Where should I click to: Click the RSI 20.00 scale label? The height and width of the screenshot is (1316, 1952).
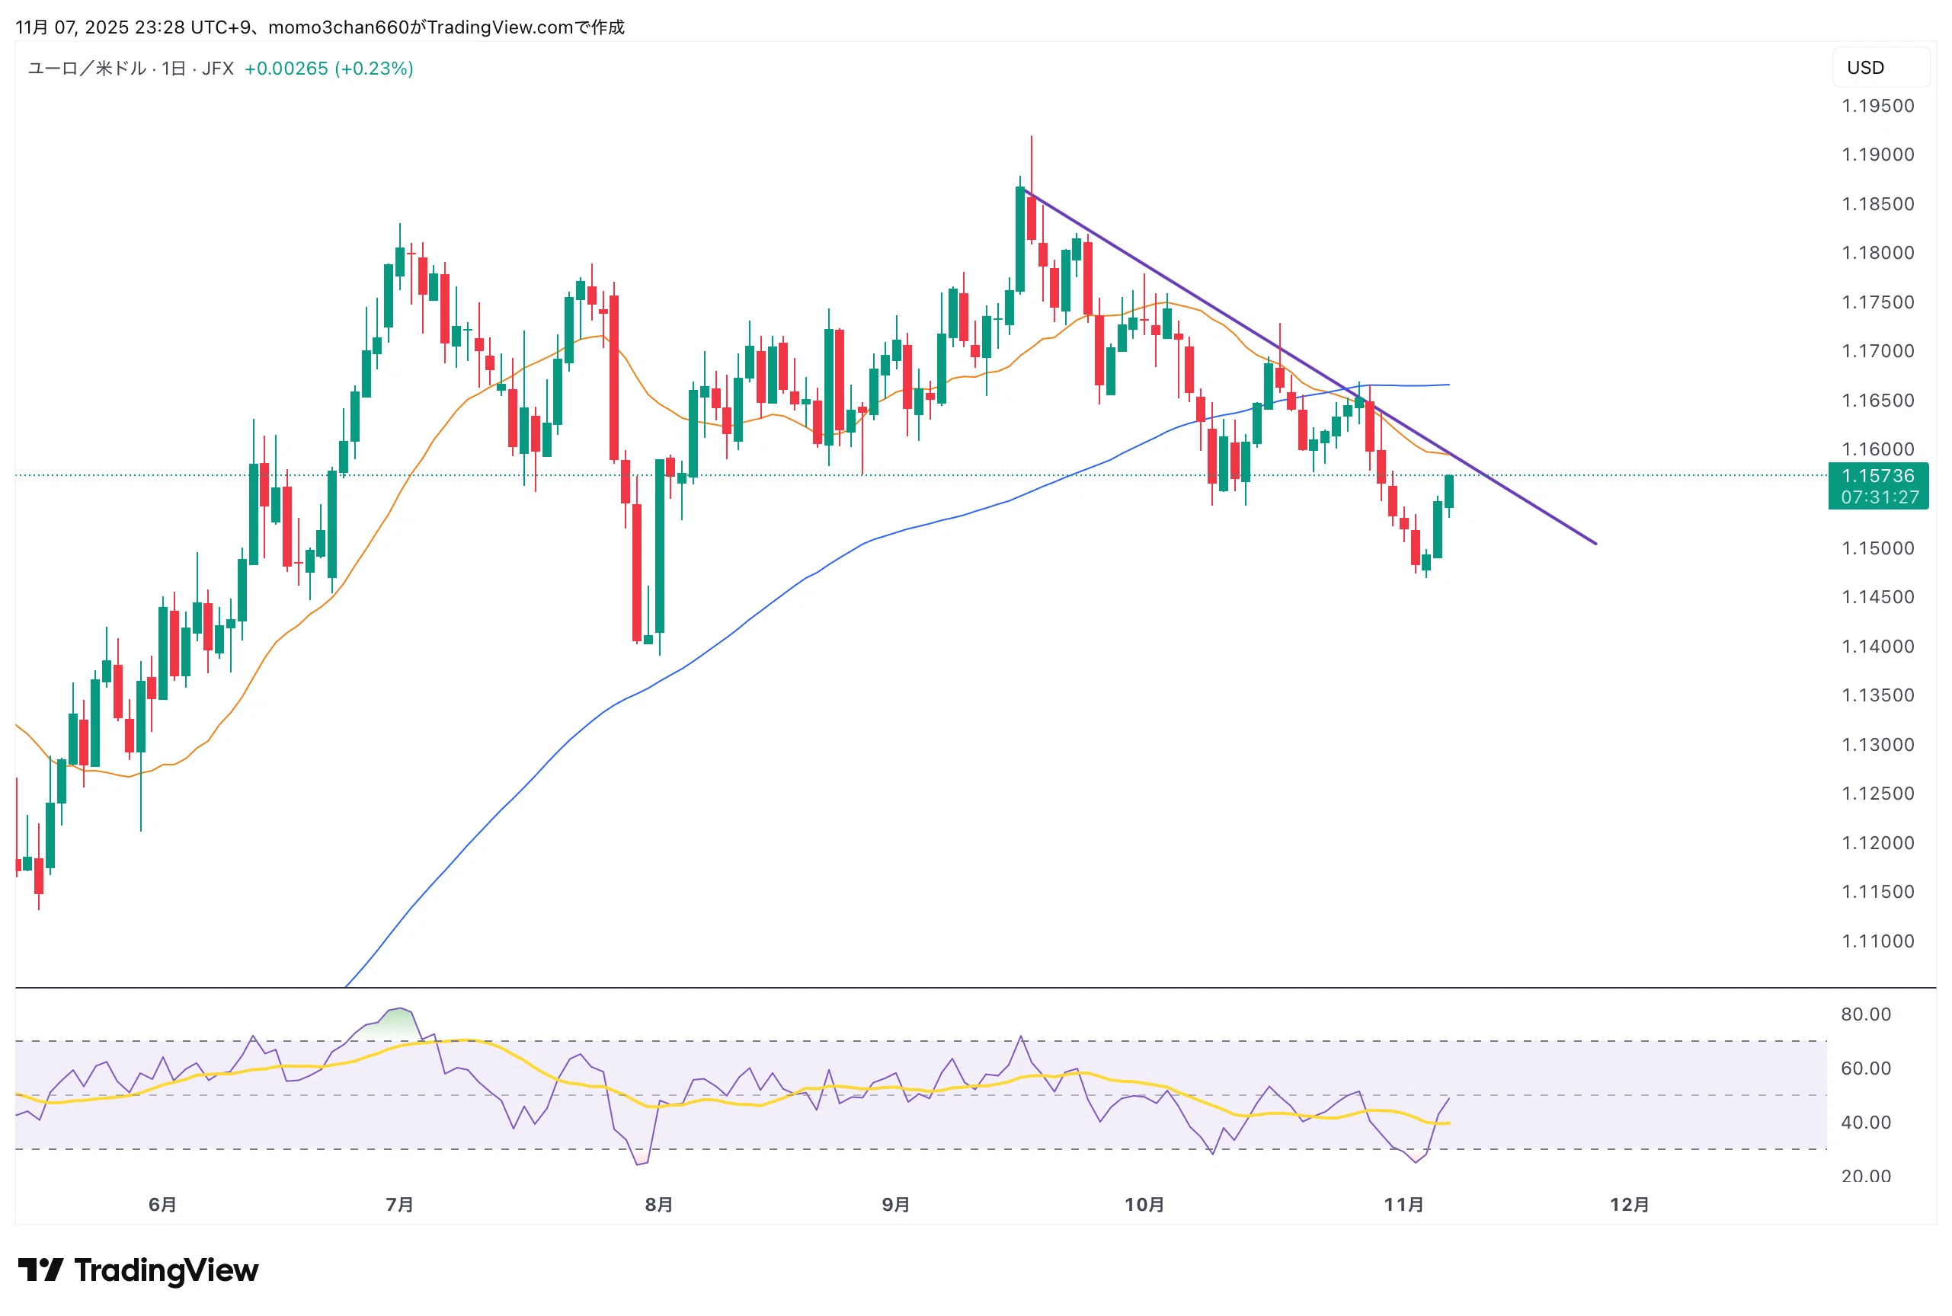(x=1866, y=1176)
